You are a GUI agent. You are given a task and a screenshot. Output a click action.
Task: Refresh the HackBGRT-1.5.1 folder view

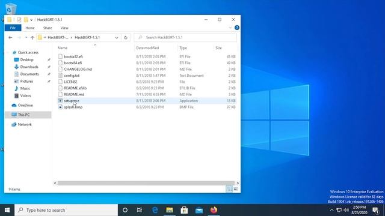pos(126,37)
